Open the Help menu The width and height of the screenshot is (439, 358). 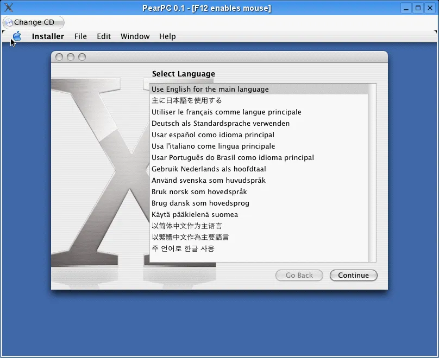pyautogui.click(x=167, y=36)
